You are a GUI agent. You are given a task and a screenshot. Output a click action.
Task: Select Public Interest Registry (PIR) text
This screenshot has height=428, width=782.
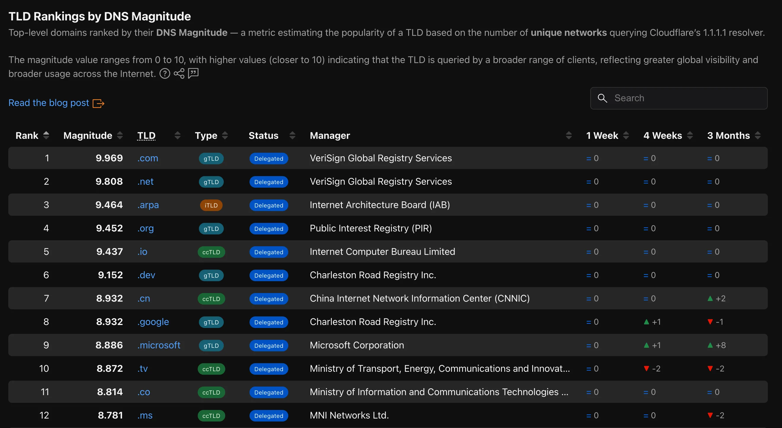[x=371, y=228]
